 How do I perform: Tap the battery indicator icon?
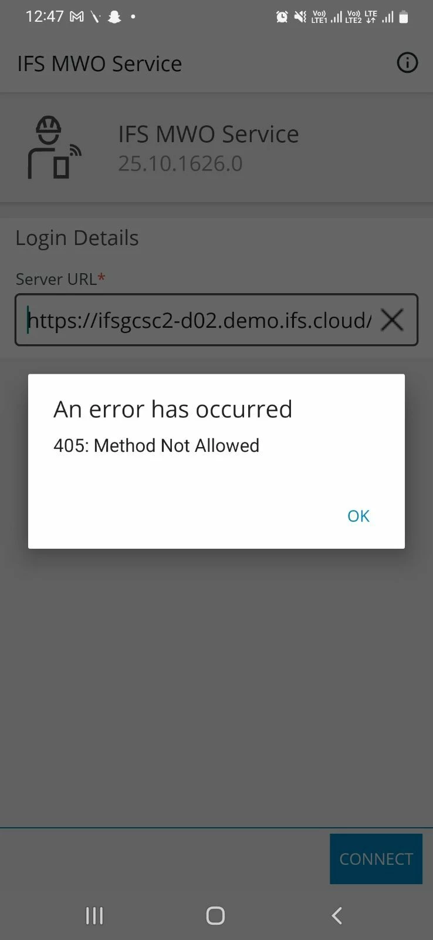(x=404, y=17)
